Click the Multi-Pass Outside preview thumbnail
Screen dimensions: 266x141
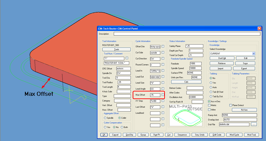186,115
